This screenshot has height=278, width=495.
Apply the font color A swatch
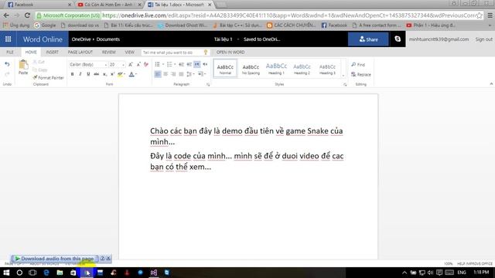(x=131, y=74)
